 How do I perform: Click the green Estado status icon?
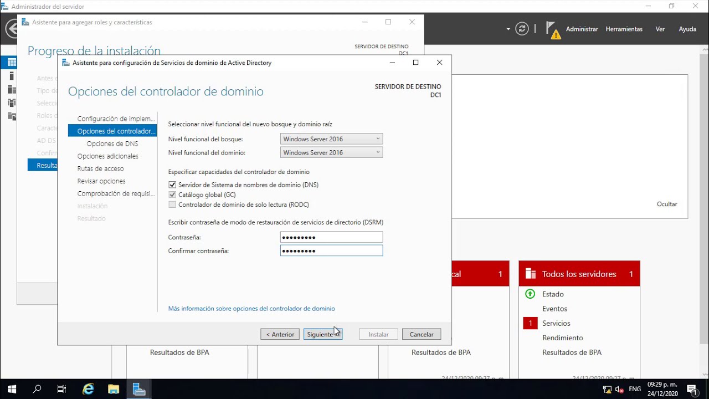[530, 294]
